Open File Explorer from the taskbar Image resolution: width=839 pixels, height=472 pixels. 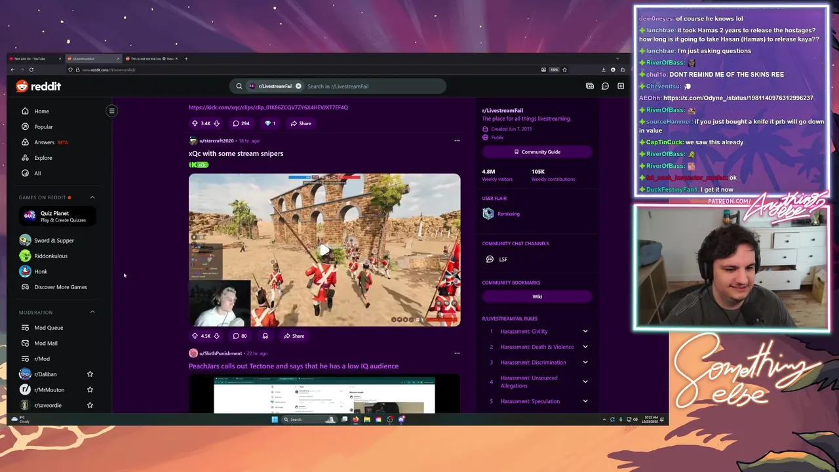pyautogui.click(x=367, y=420)
